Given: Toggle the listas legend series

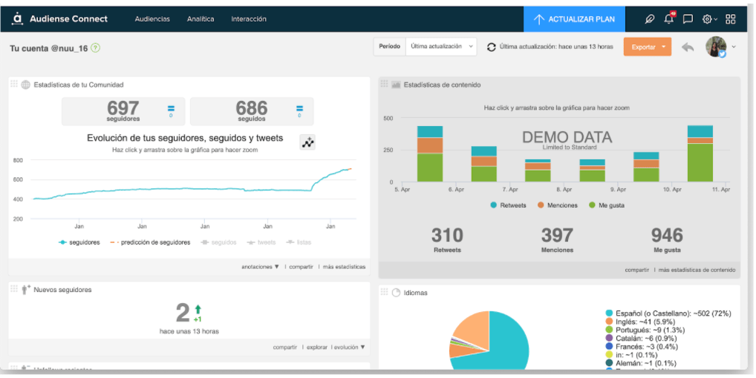Looking at the screenshot, I should (299, 242).
